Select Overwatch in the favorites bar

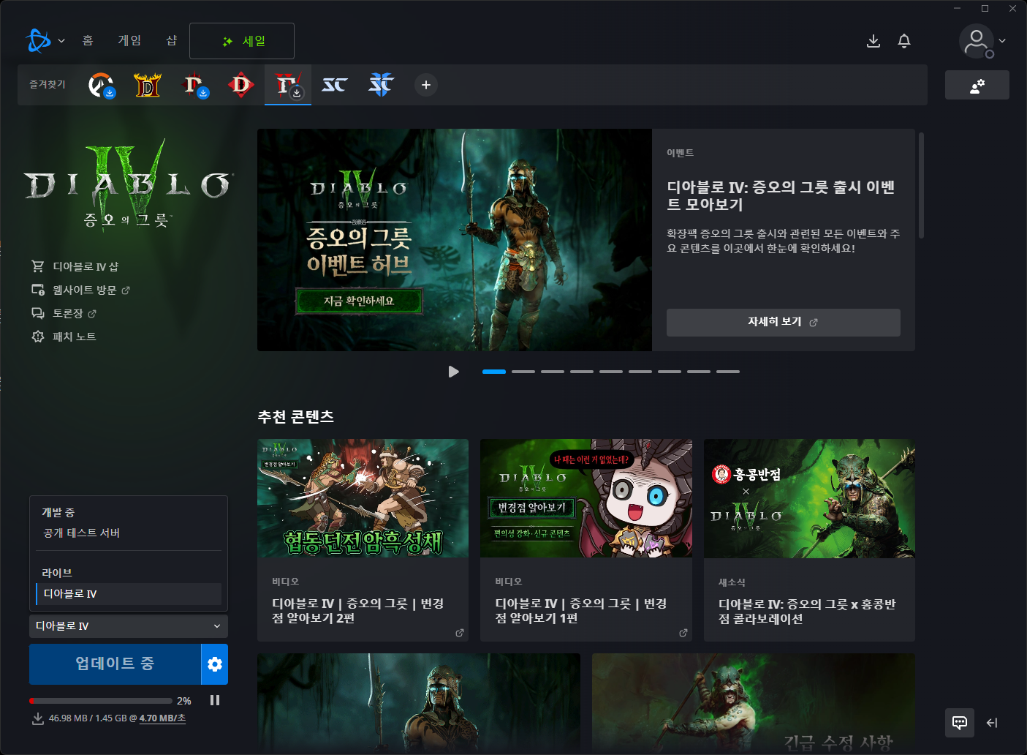click(x=101, y=85)
